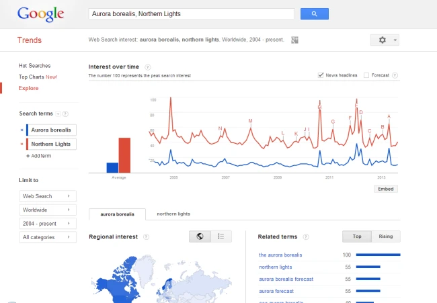Click news headline marker L on chart

pyautogui.click(x=282, y=133)
